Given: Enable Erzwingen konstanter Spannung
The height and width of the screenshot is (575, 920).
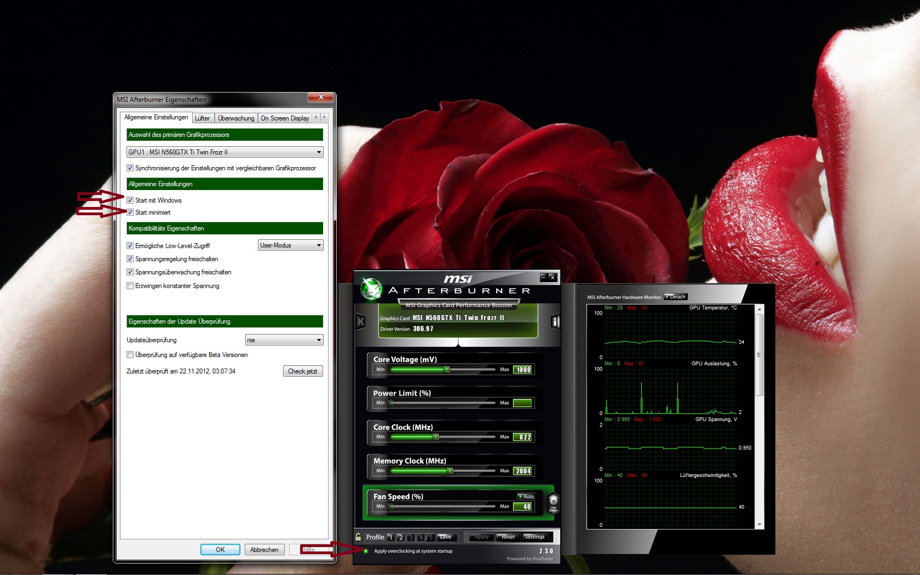Looking at the screenshot, I should (x=130, y=286).
